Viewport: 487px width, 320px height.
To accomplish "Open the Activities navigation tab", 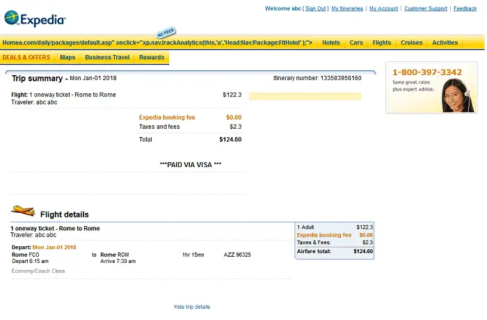I will click(445, 42).
